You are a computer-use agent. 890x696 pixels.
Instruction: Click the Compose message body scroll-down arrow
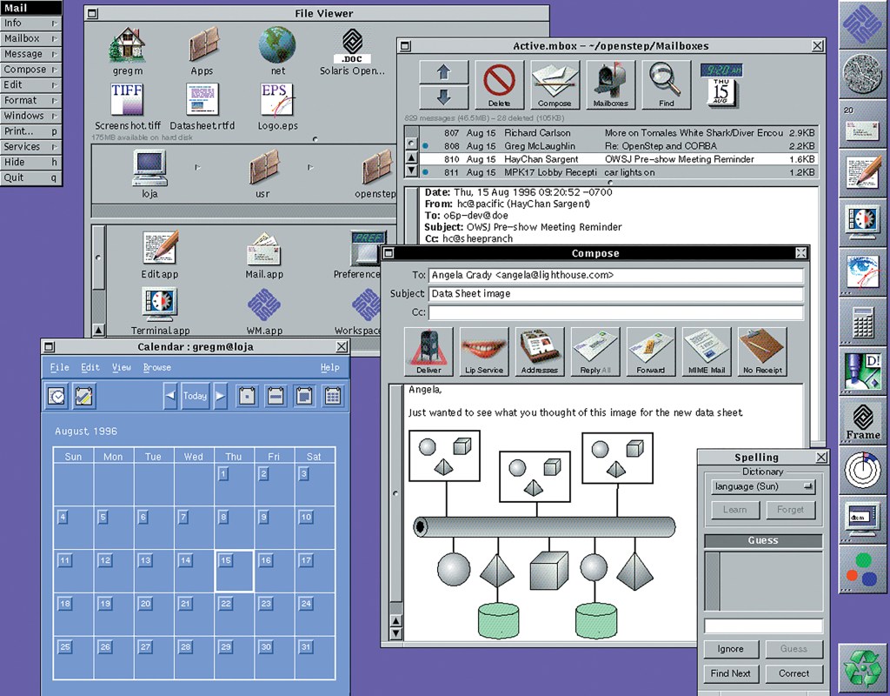pyautogui.click(x=396, y=633)
